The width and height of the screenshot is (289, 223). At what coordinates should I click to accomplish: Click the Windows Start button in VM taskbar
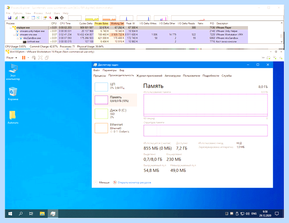[10, 214]
